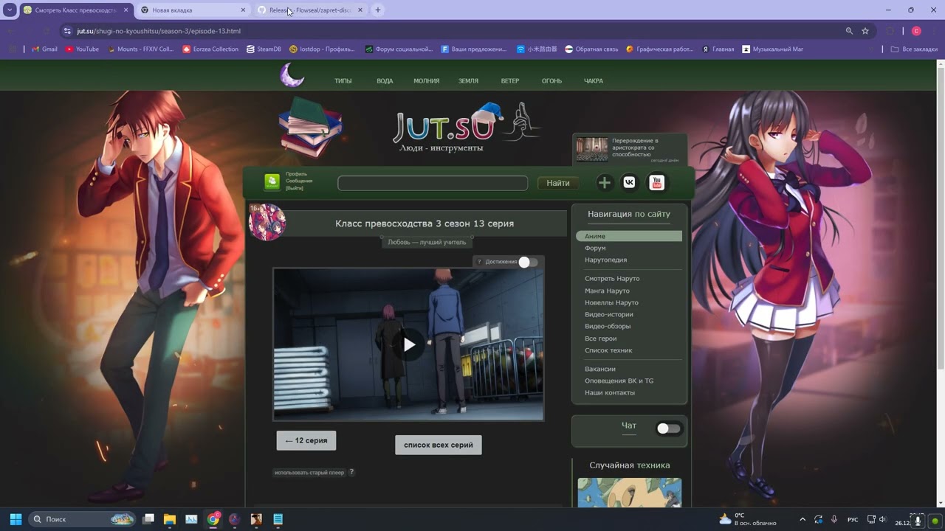Open the Перерождение в аристократа news thumbnail
Image resolution: width=945 pixels, height=531 pixels.
coord(592,149)
